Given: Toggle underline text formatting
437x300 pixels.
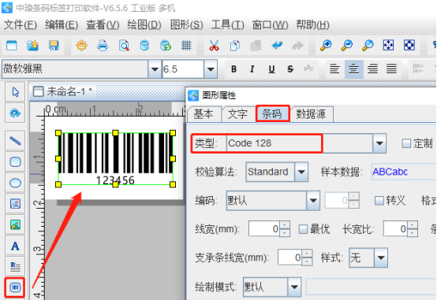Looking at the screenshot, I should (271, 69).
